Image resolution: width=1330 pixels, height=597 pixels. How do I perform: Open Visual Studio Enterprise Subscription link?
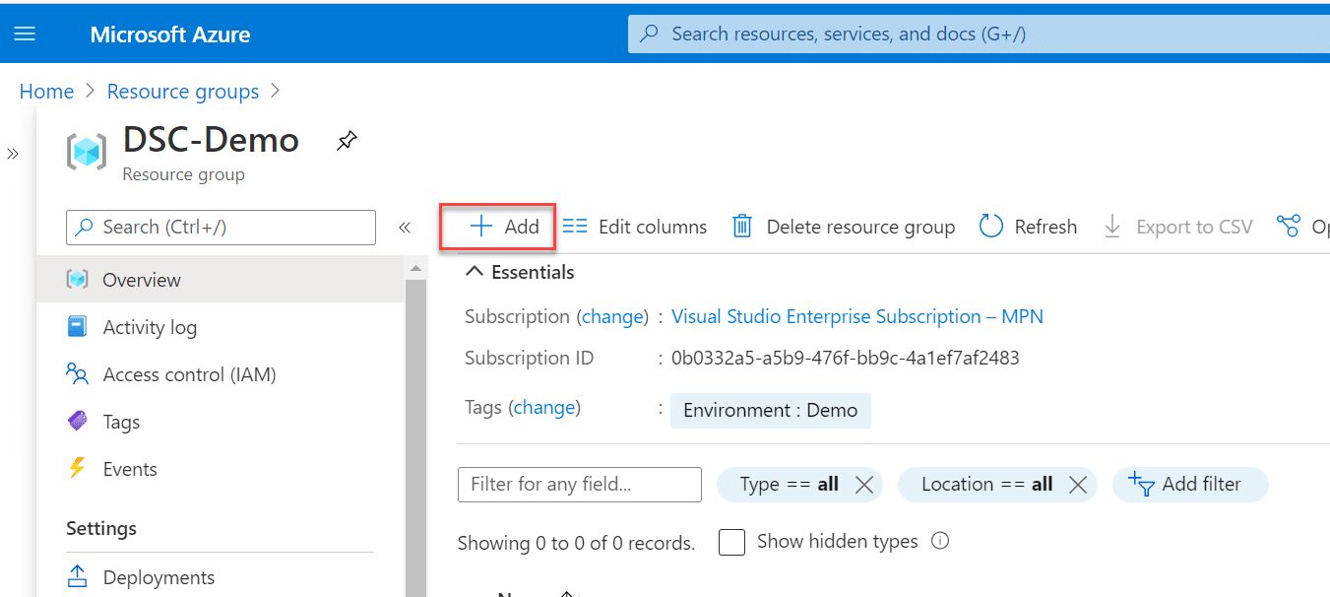(x=857, y=317)
